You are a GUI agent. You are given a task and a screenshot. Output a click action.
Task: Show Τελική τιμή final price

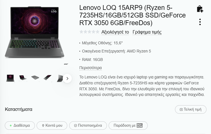point(191,109)
